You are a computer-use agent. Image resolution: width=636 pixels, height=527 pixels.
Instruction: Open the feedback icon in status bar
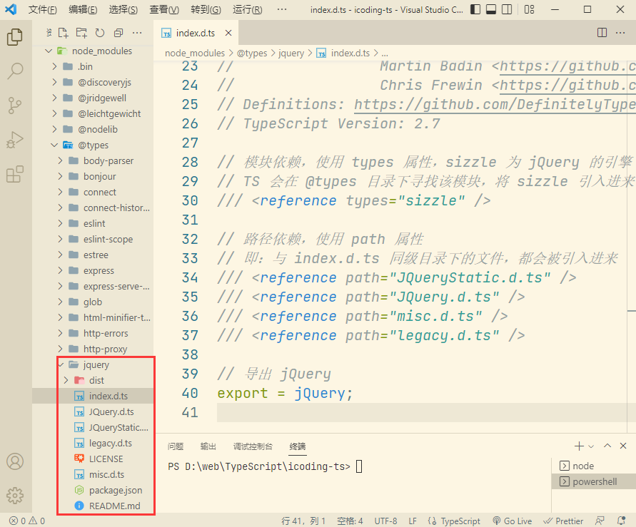tap(600, 521)
